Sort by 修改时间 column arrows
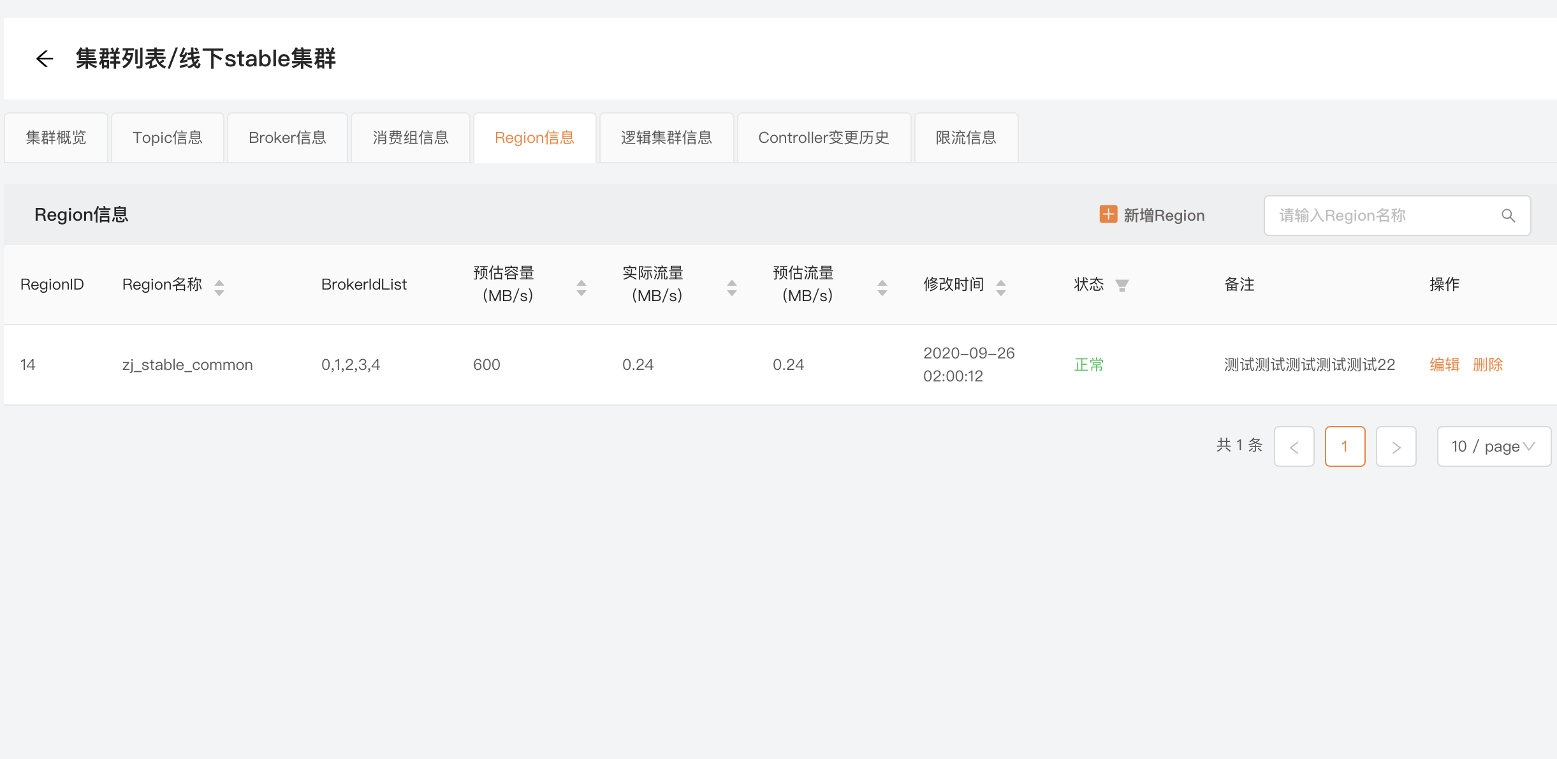Image resolution: width=1557 pixels, height=759 pixels. (1001, 288)
